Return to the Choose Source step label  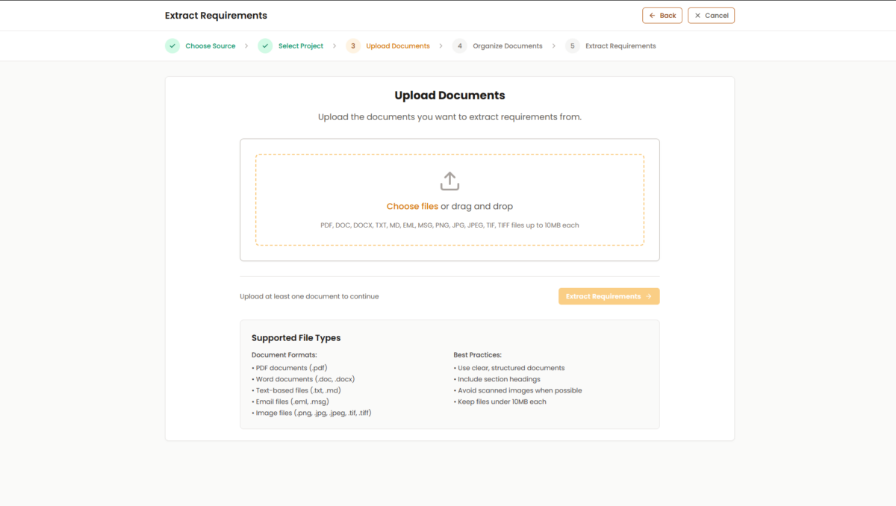(211, 46)
